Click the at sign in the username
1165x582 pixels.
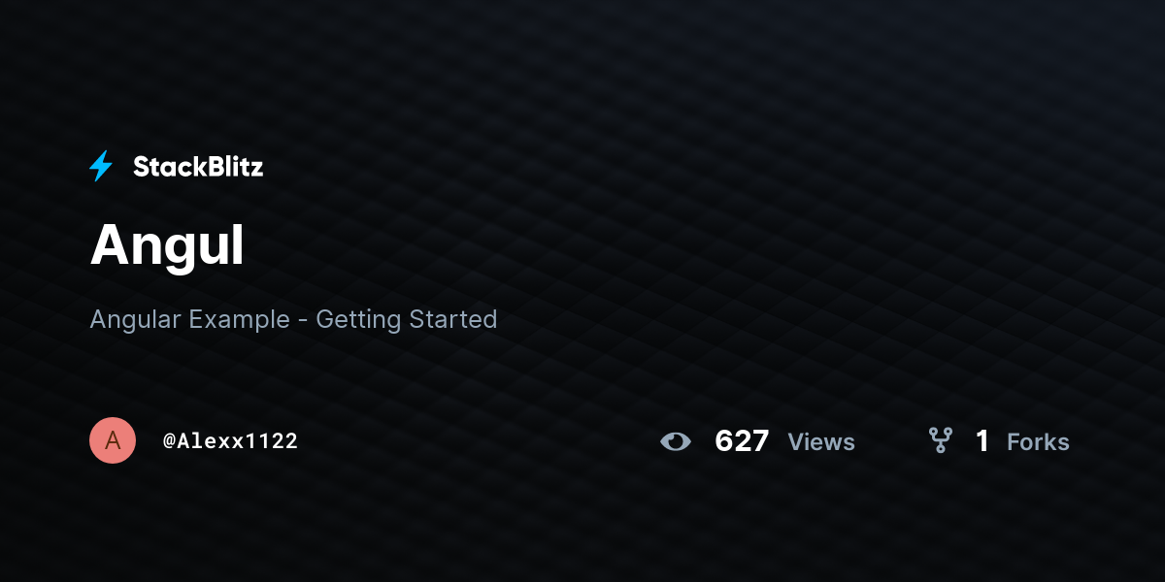pyautogui.click(x=169, y=441)
